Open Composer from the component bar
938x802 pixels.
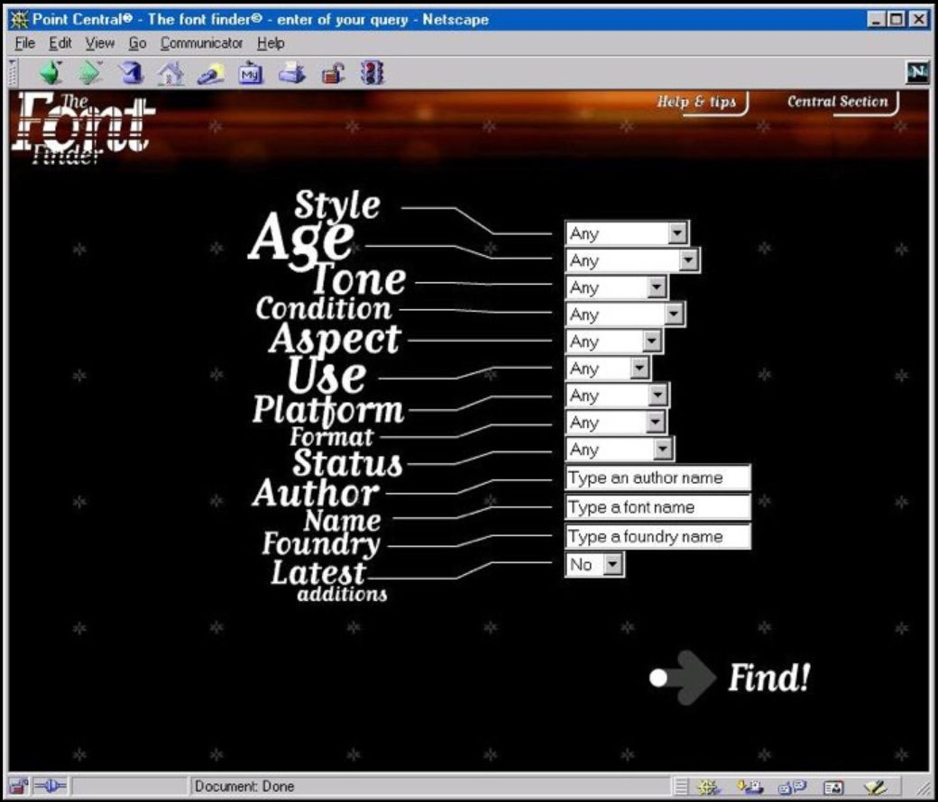[x=875, y=787]
